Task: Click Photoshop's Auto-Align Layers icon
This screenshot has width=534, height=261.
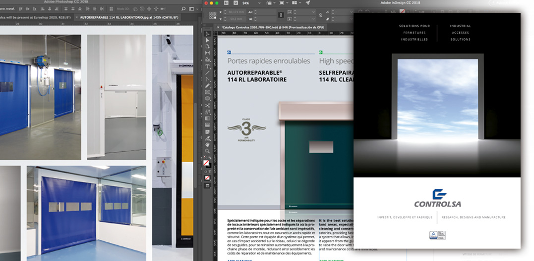Action: pyautogui.click(x=111, y=9)
